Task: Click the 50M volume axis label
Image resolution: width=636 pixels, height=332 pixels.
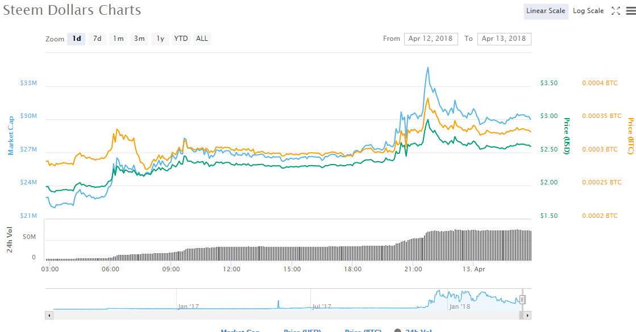Action: (29, 237)
